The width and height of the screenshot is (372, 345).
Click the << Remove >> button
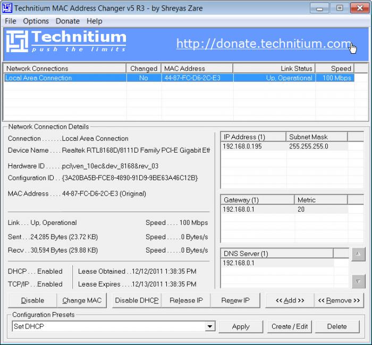pyautogui.click(x=339, y=300)
